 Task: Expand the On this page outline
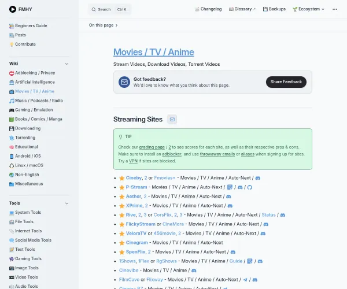click(x=104, y=25)
